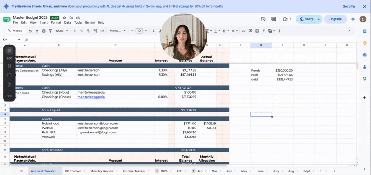Stop the screen recording

[x=9, y=51]
